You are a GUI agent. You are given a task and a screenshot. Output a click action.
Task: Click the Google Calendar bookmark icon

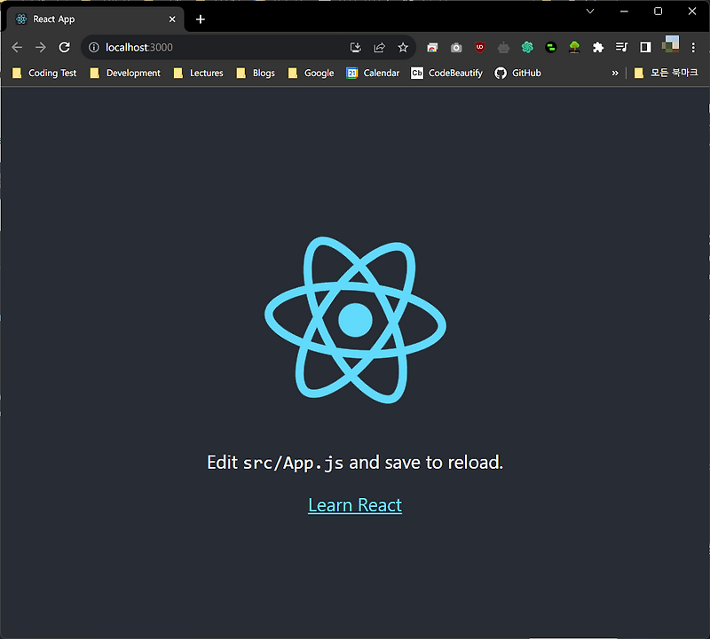tap(354, 73)
